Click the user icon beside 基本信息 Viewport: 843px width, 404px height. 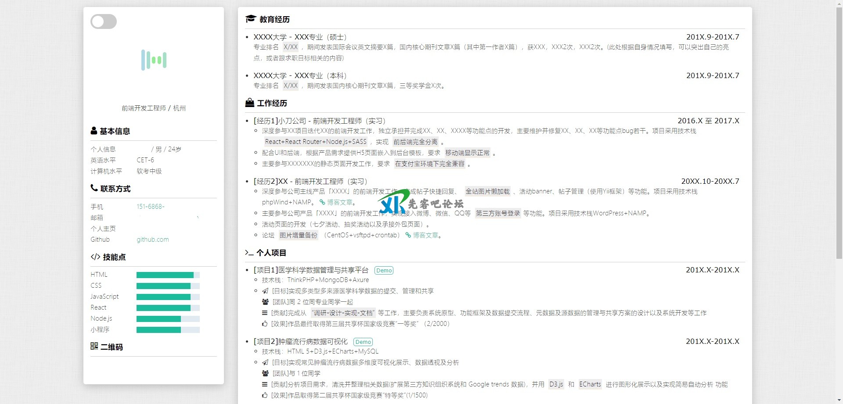coord(94,131)
